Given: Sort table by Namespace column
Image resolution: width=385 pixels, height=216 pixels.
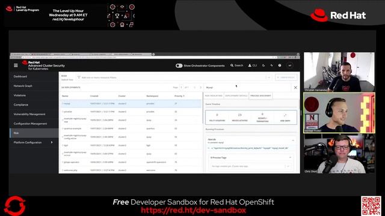Looking at the screenshot, I should [x=152, y=96].
